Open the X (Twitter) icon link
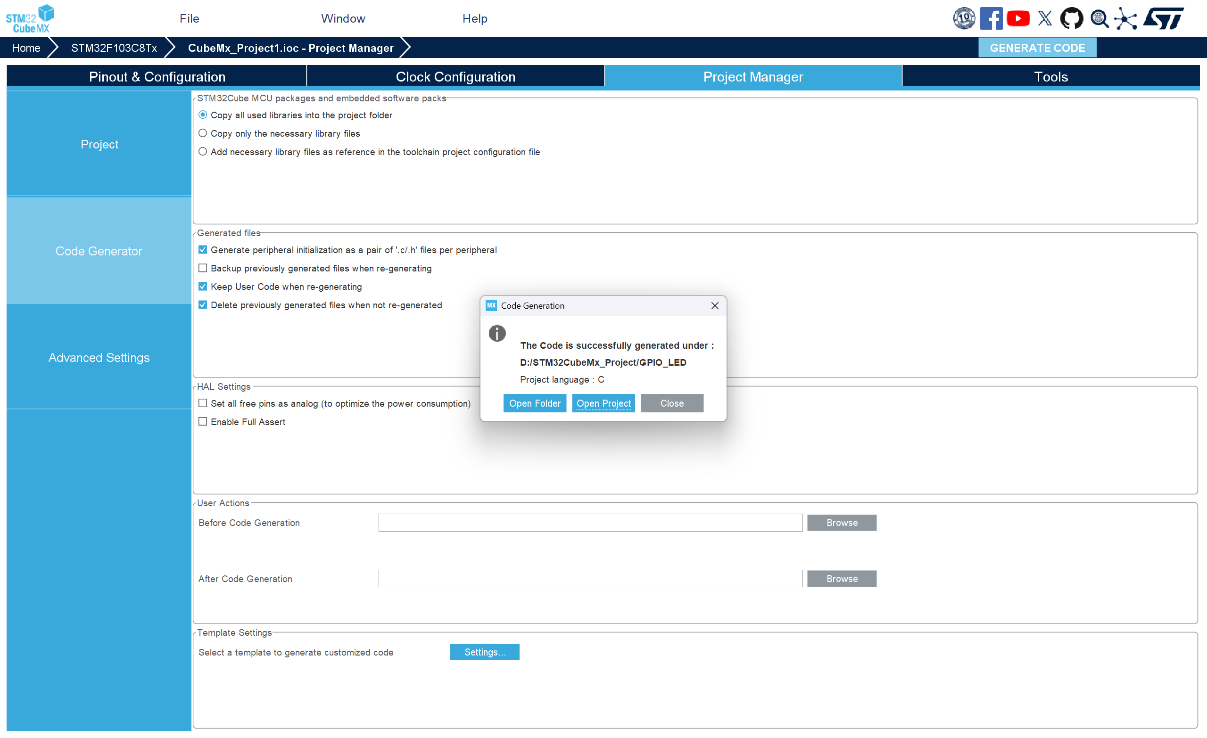 pos(1045,18)
